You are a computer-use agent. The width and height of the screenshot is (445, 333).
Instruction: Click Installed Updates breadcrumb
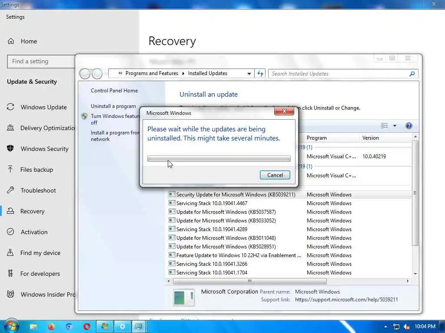[x=208, y=73]
